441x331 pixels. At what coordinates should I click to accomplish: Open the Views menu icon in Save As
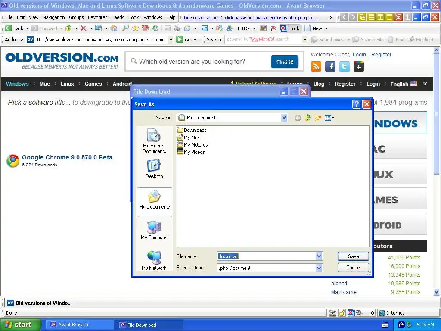pyautogui.click(x=329, y=118)
